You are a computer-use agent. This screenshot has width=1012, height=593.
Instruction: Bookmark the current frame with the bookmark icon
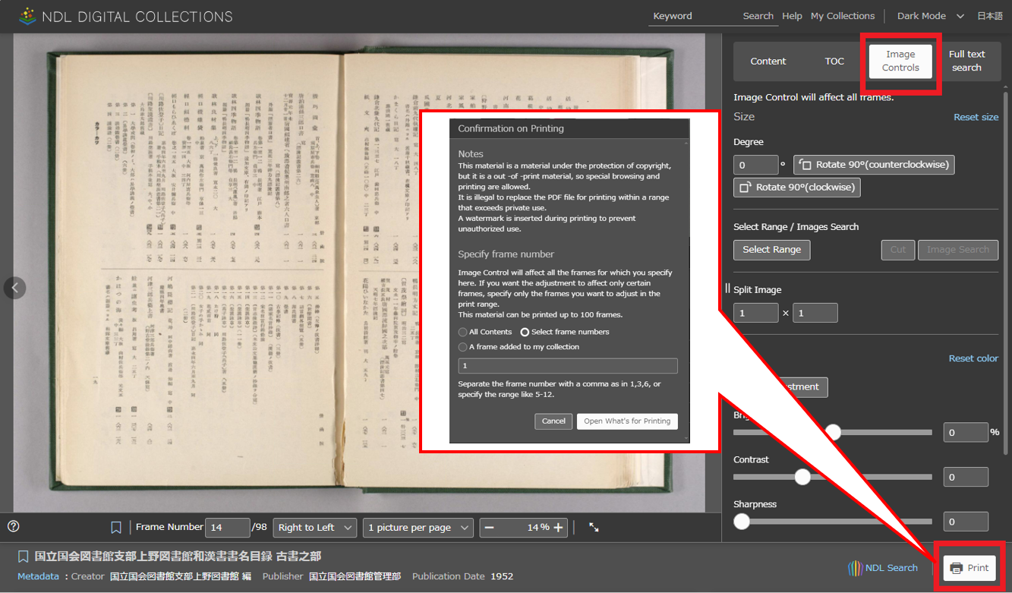116,528
